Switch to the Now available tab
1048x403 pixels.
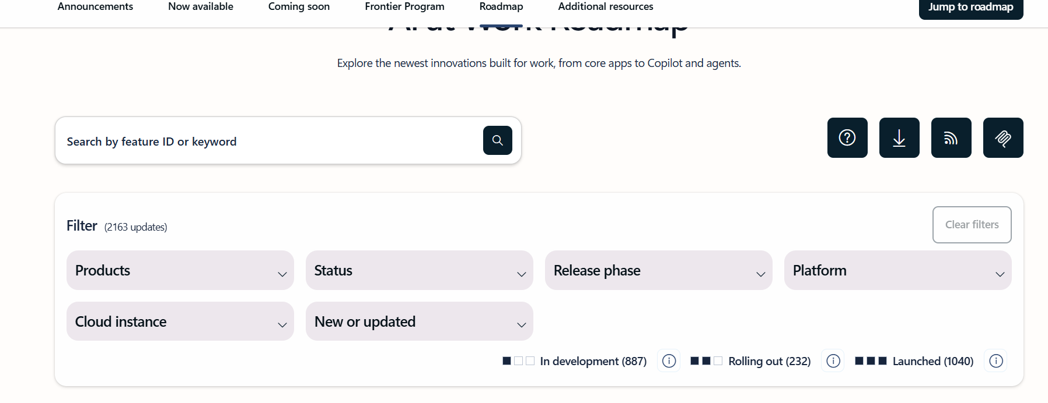201,7
